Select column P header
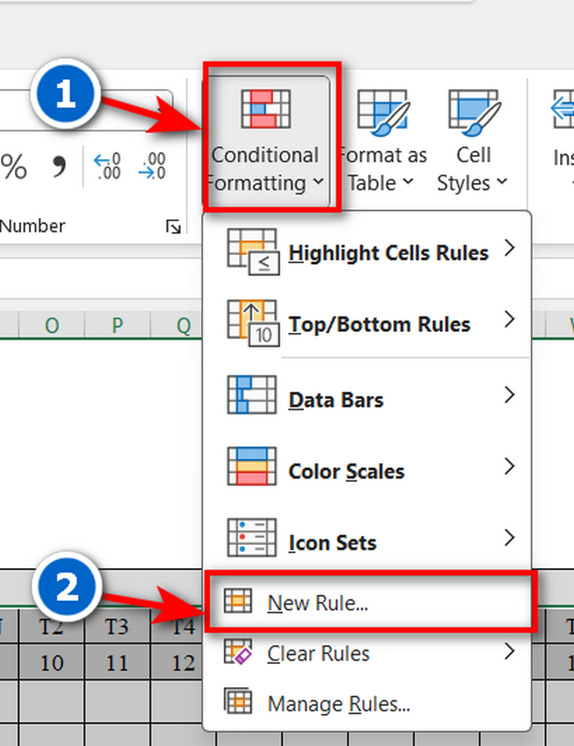 pos(117,325)
